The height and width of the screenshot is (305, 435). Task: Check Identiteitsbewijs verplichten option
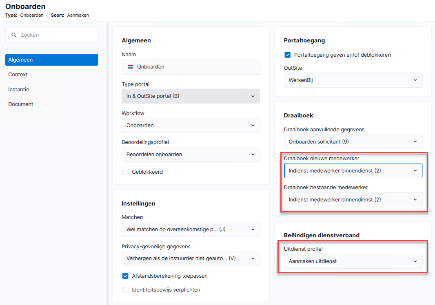click(125, 290)
